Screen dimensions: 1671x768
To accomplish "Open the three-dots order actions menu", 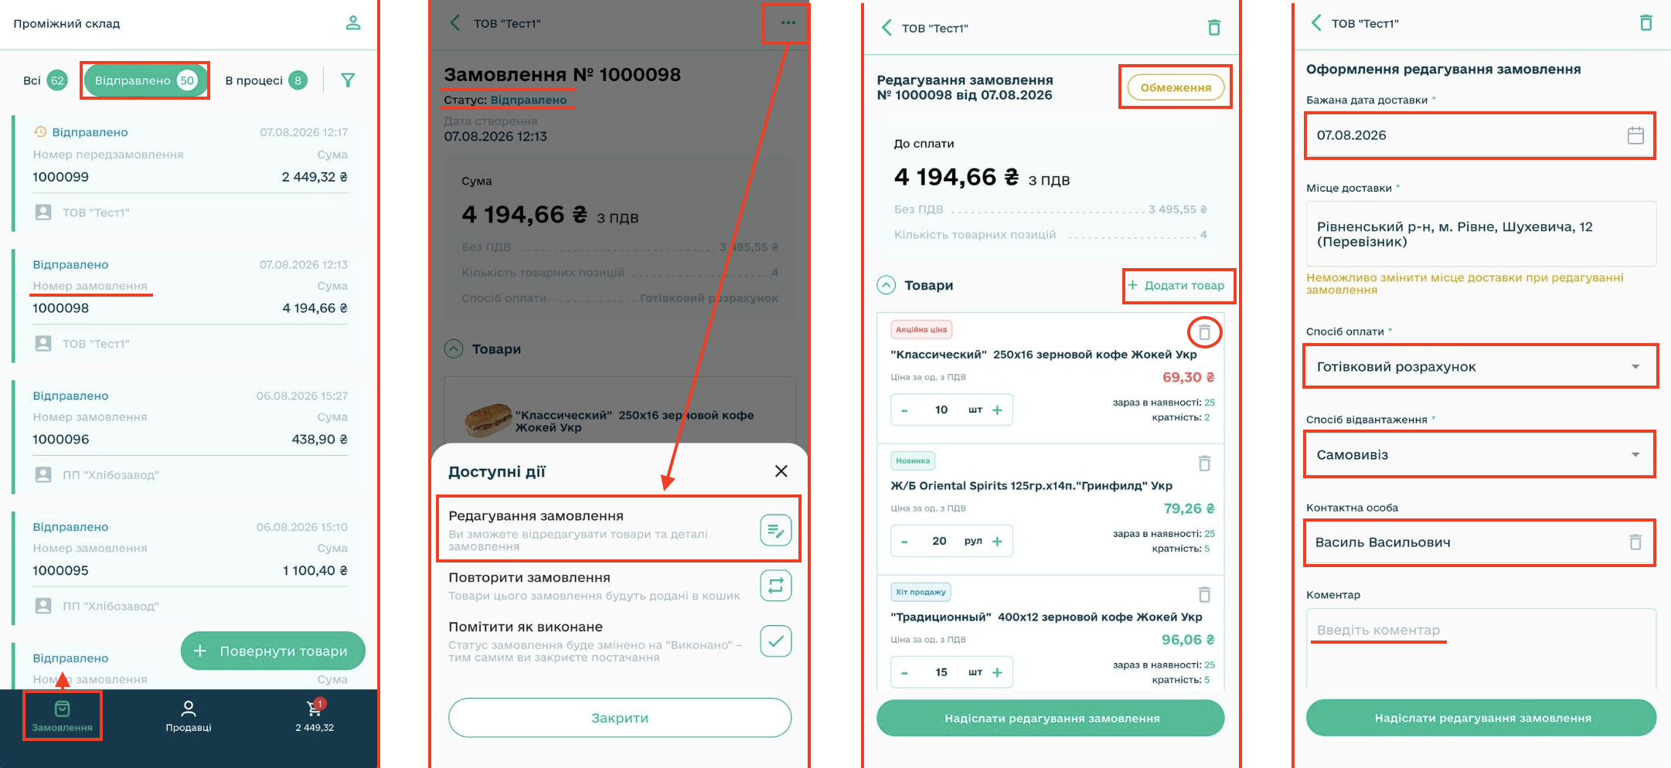I will point(788,23).
